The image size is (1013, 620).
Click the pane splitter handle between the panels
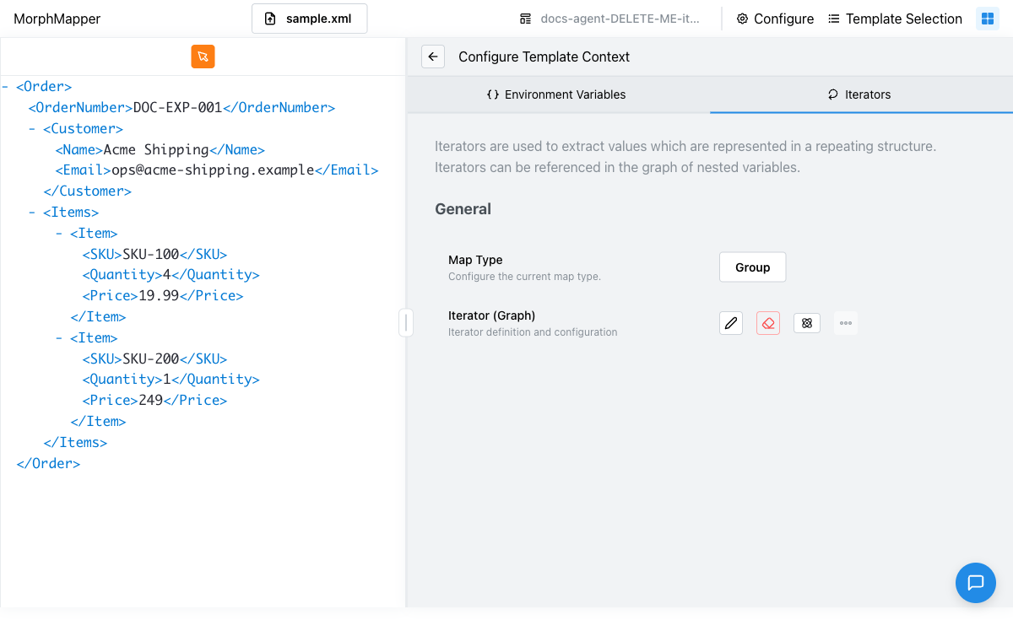[406, 322]
